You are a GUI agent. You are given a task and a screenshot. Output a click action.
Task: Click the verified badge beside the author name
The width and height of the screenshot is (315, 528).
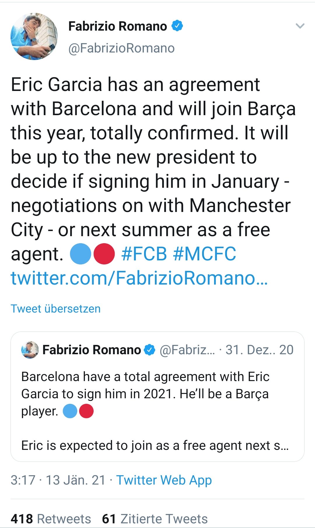177,26
